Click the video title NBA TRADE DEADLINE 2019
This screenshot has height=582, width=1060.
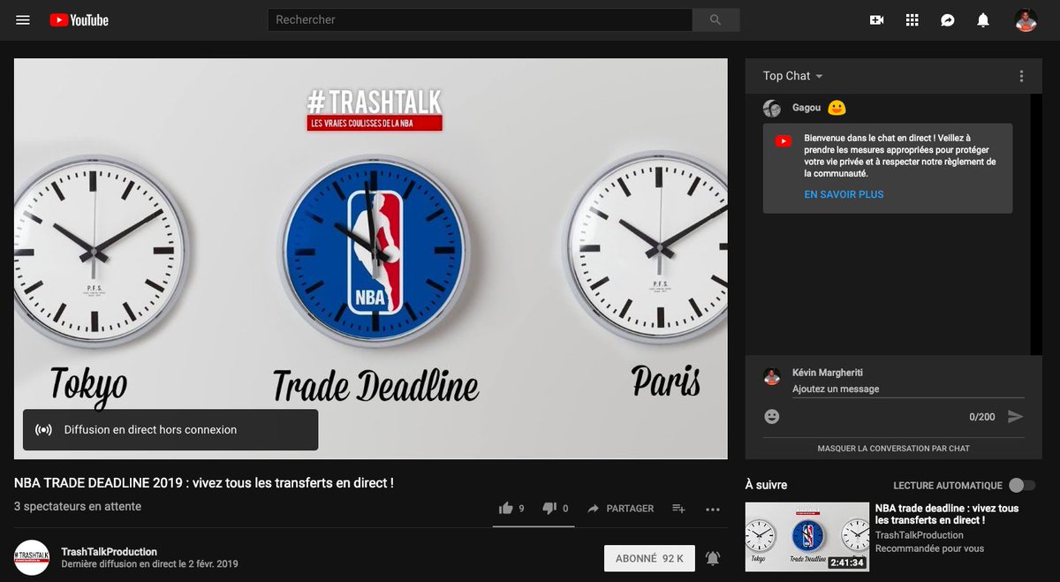click(204, 483)
